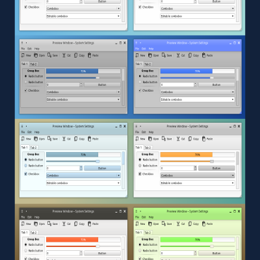The height and width of the screenshot is (260, 260).
Task: Select unselected radio button in green preview window
Action: (140, 250)
